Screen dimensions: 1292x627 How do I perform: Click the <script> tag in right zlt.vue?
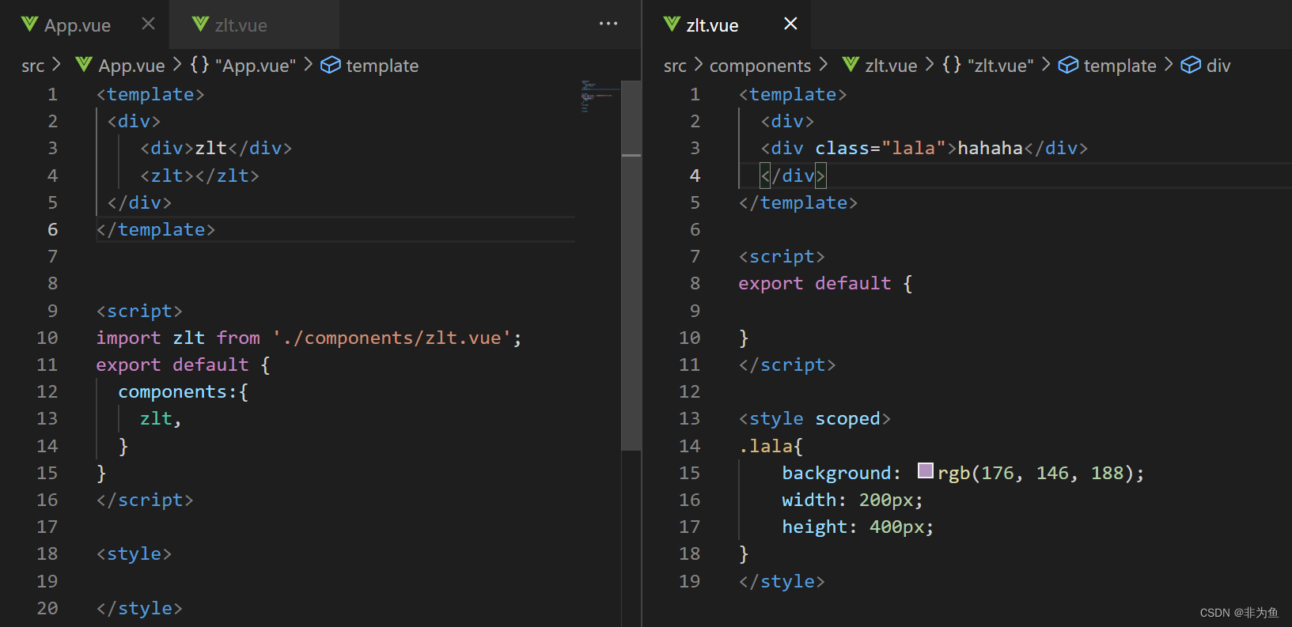782,256
